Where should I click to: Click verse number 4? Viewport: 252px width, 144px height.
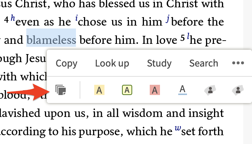click(x=7, y=20)
